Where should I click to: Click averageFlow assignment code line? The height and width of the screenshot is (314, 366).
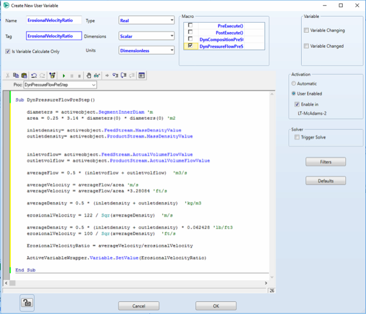tap(107, 173)
